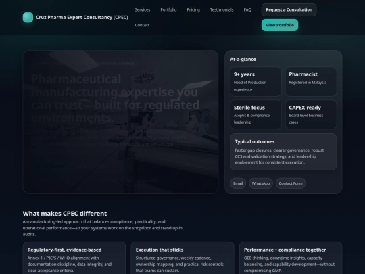Click Request a Consultation button

[x=289, y=9]
